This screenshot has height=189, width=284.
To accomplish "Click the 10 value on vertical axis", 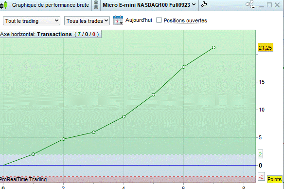I will click(x=262, y=110).
